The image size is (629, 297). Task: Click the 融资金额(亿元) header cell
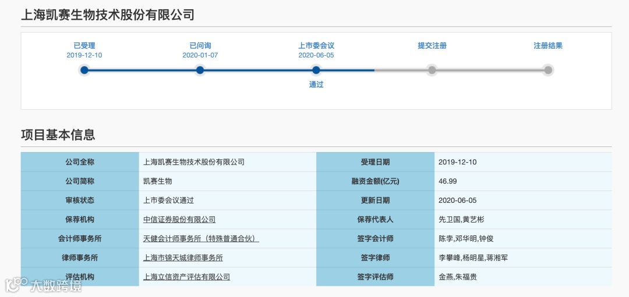click(x=375, y=181)
